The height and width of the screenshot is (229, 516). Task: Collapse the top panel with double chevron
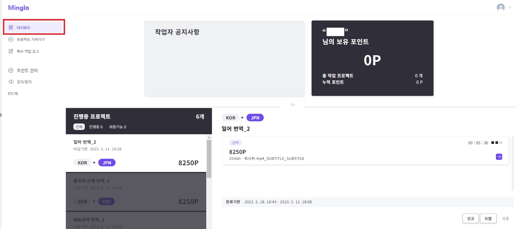pyautogui.click(x=292, y=105)
